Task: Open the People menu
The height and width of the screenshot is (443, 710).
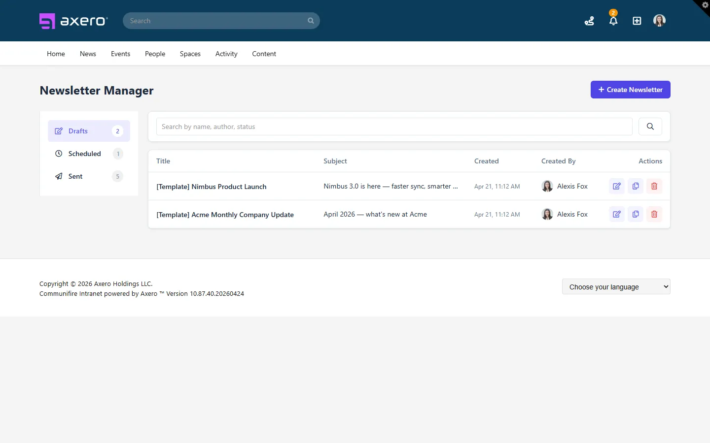Action: pos(155,54)
